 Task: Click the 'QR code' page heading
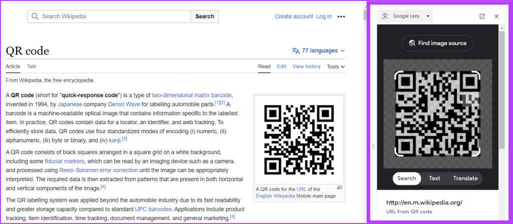point(27,51)
